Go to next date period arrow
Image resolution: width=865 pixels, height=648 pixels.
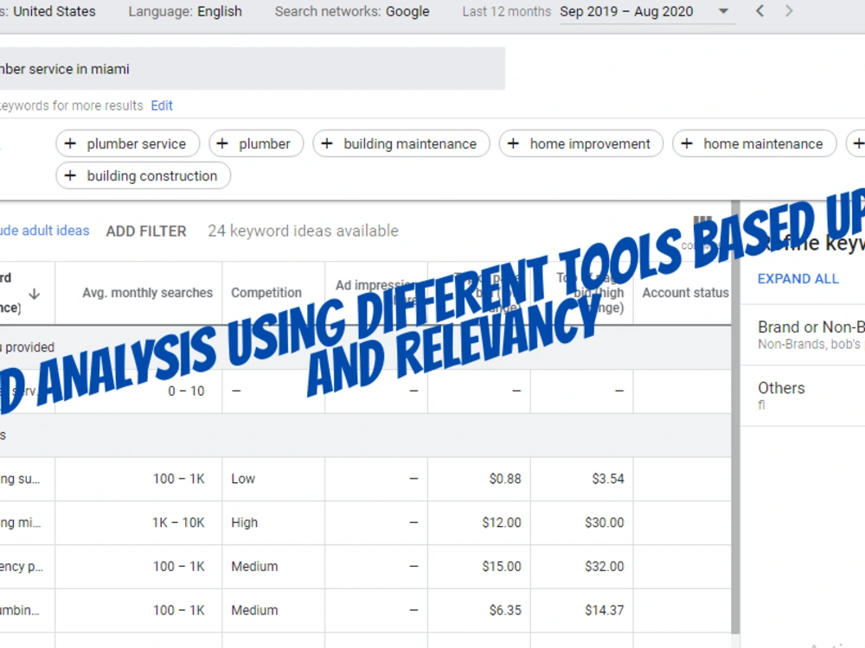coord(789,11)
